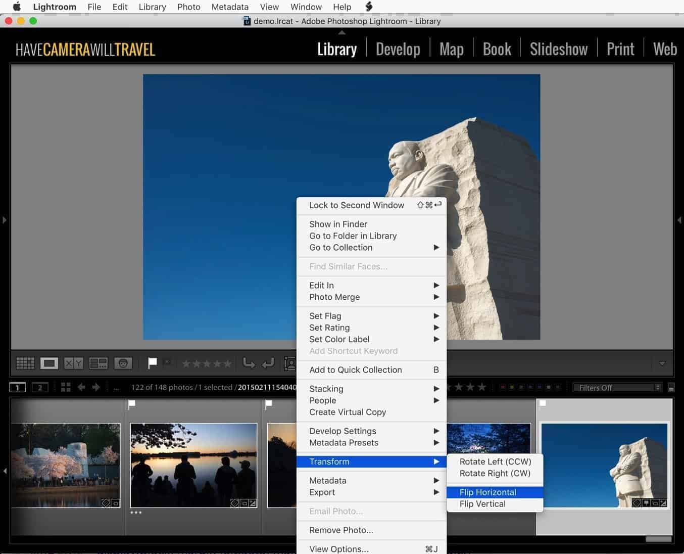Expand the Set Rating submenu
The height and width of the screenshot is (554, 684).
[x=372, y=328]
